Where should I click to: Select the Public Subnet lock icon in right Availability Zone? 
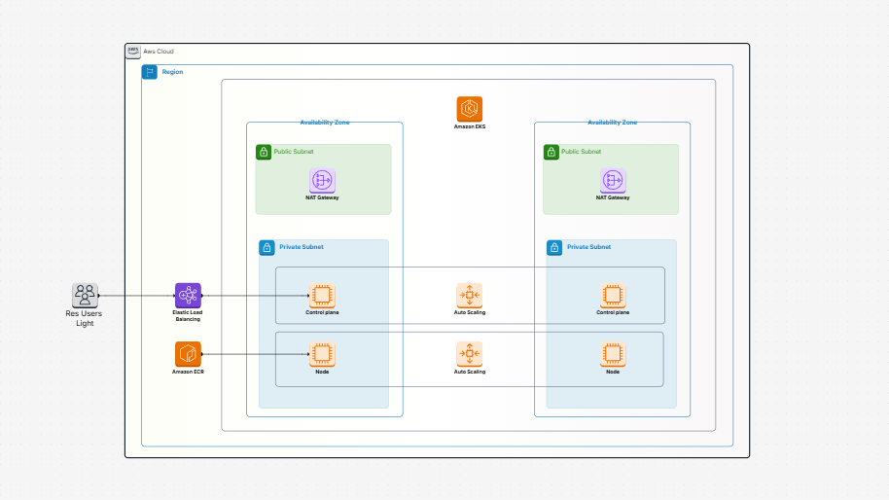(551, 152)
